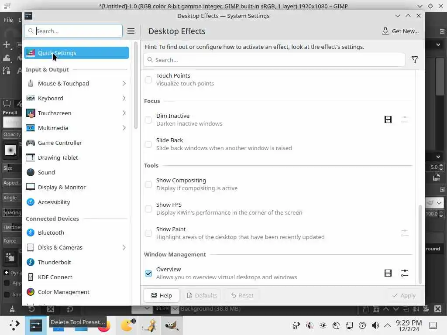Click the Desktop Effects list scrollbar
Image resolution: width=447 pixels, height=335 pixels.
pyautogui.click(x=420, y=244)
